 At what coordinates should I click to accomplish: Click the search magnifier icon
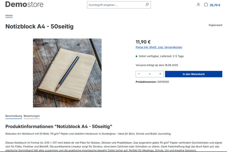147,5
